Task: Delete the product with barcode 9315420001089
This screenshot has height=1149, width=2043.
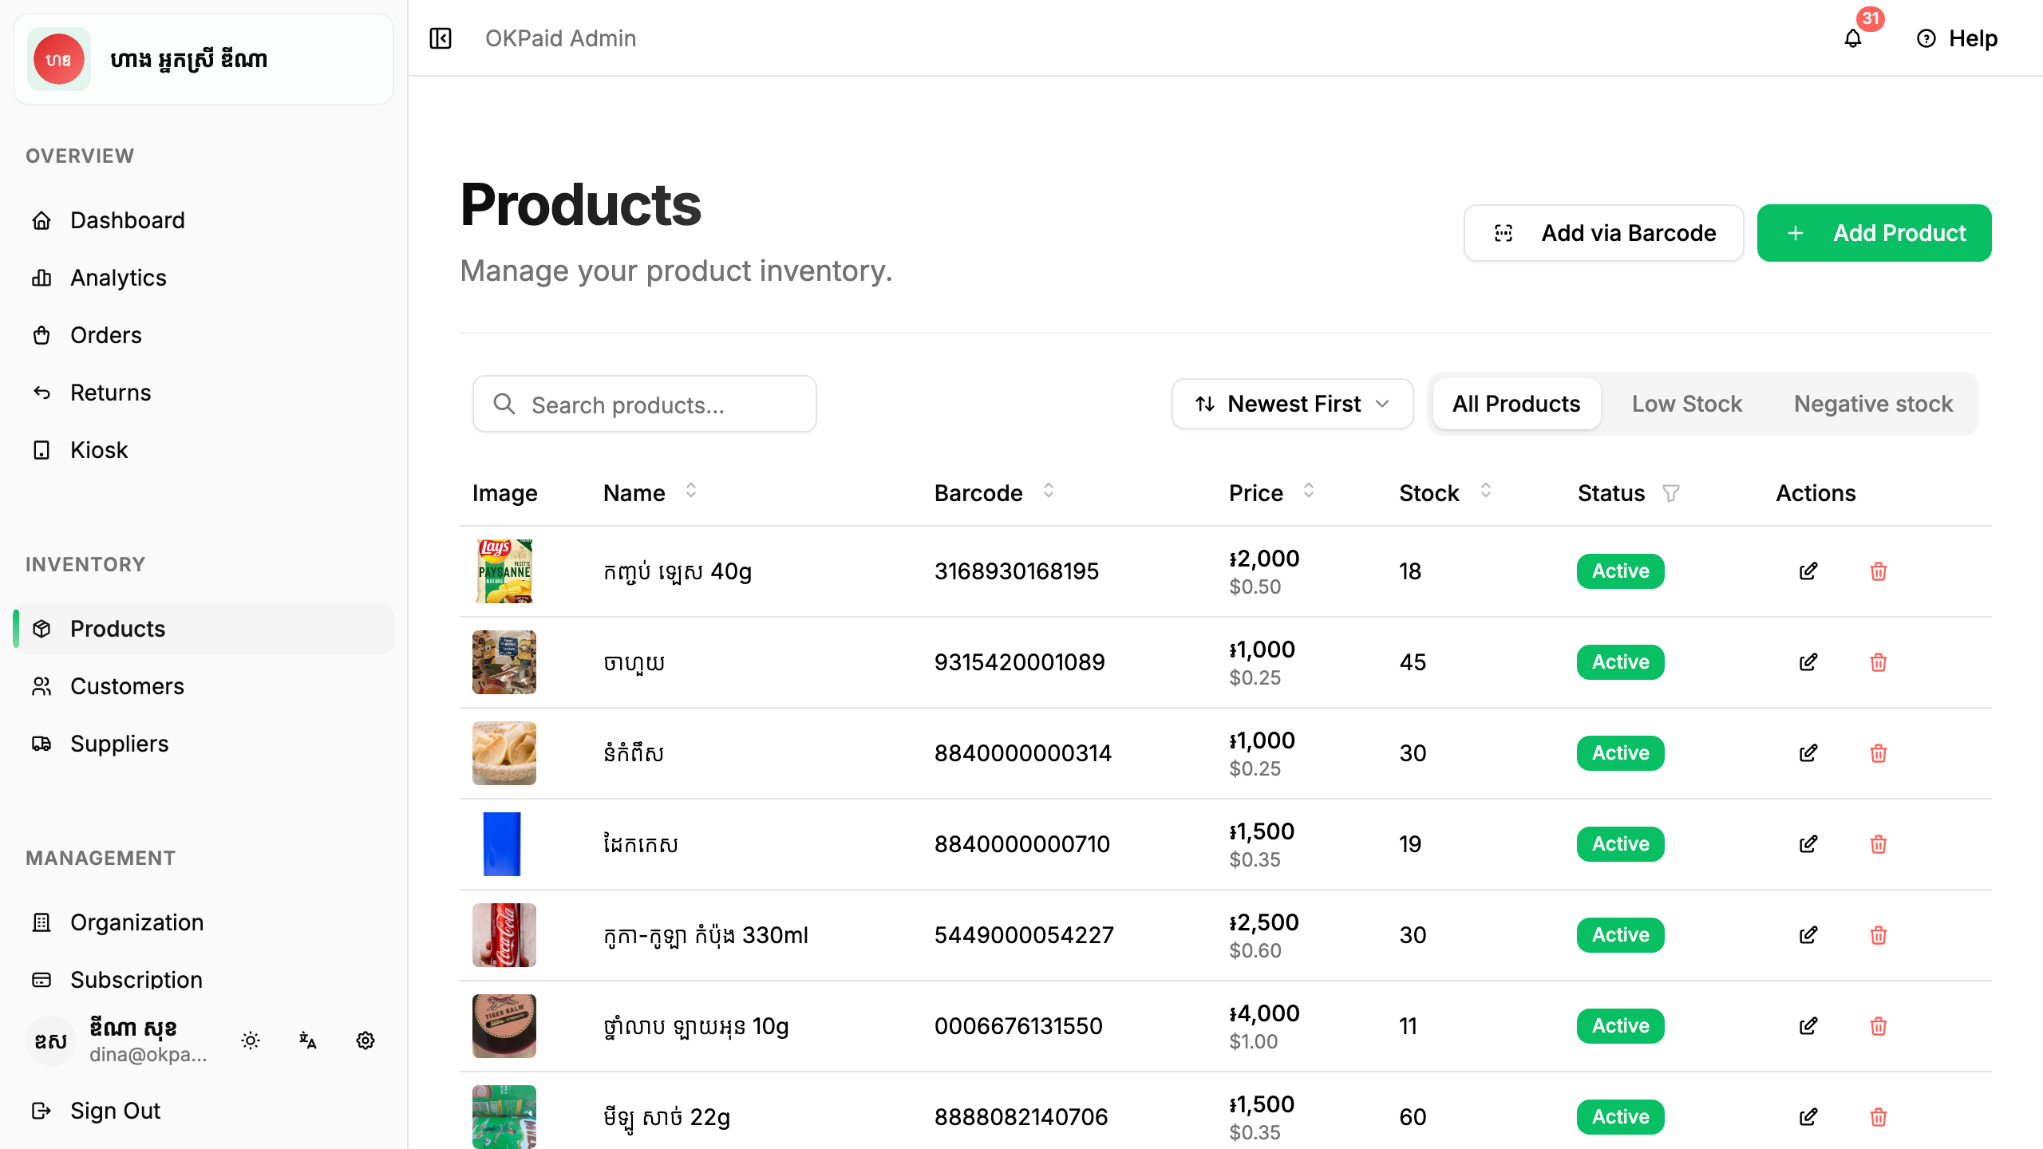Action: [x=1879, y=661]
